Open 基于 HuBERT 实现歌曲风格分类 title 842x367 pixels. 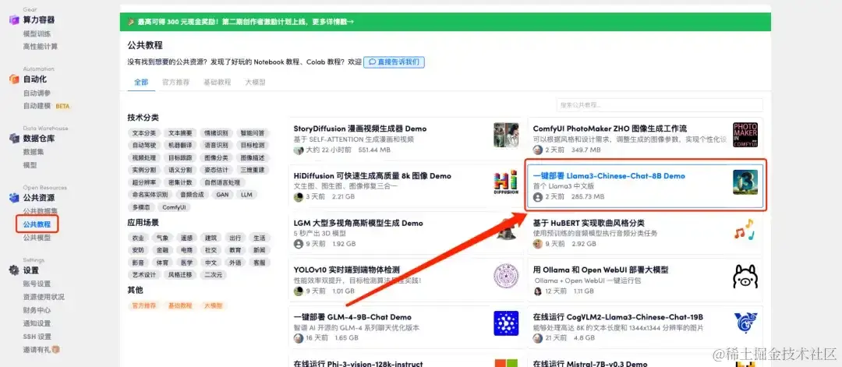(x=589, y=223)
